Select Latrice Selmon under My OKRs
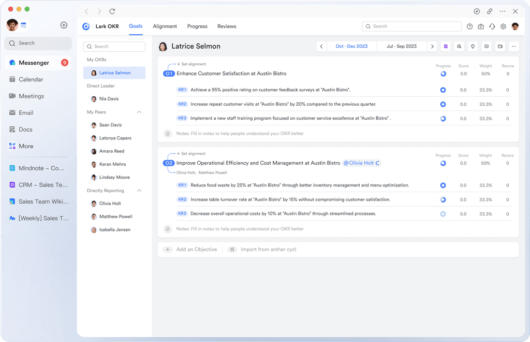530x342 pixels. (114, 73)
